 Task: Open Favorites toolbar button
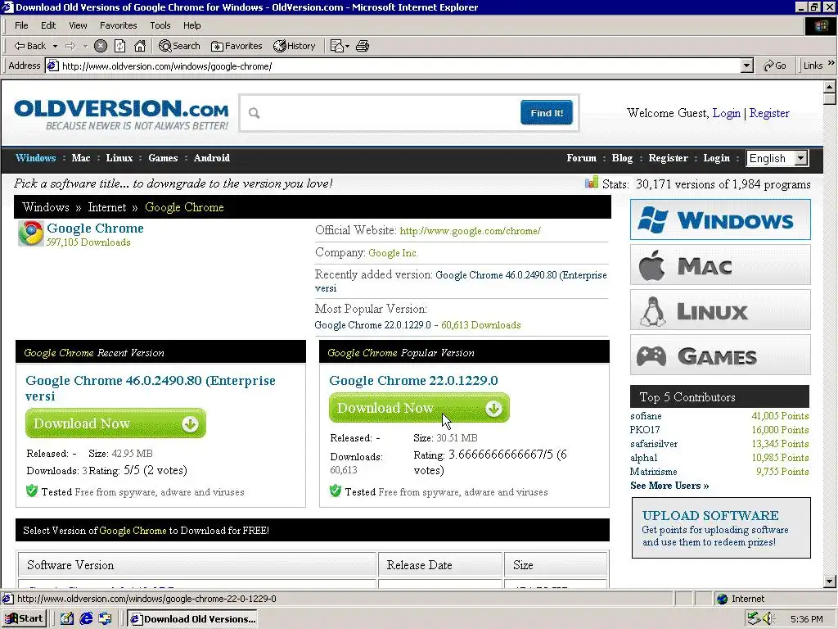[237, 46]
